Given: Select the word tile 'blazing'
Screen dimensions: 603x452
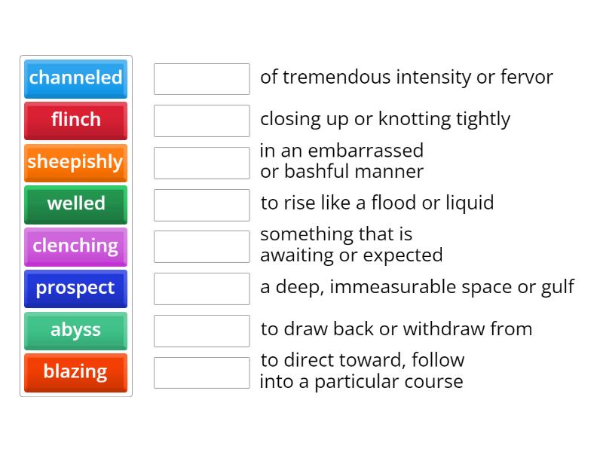Looking at the screenshot, I should coord(75,372).
